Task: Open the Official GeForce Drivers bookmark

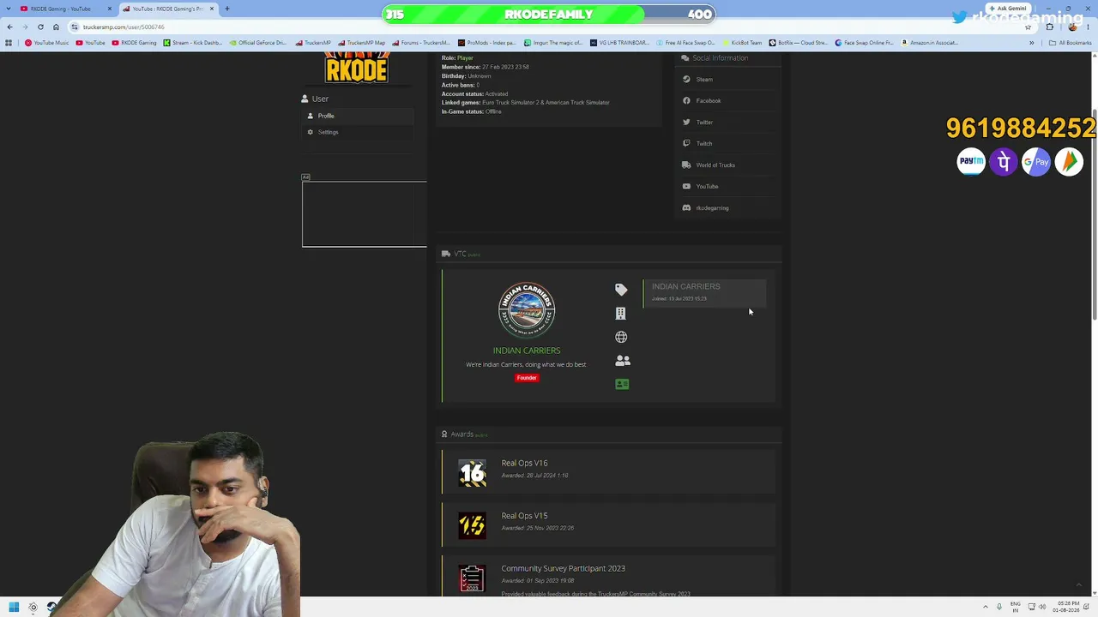Action: pos(258,43)
